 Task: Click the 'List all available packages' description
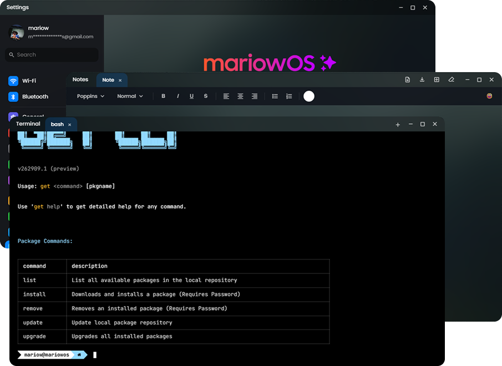coord(154,280)
